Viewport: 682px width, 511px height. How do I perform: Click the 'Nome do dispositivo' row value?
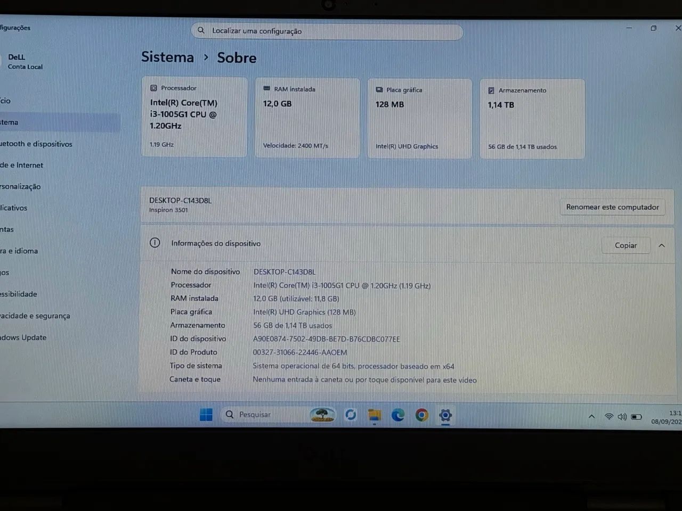(285, 272)
